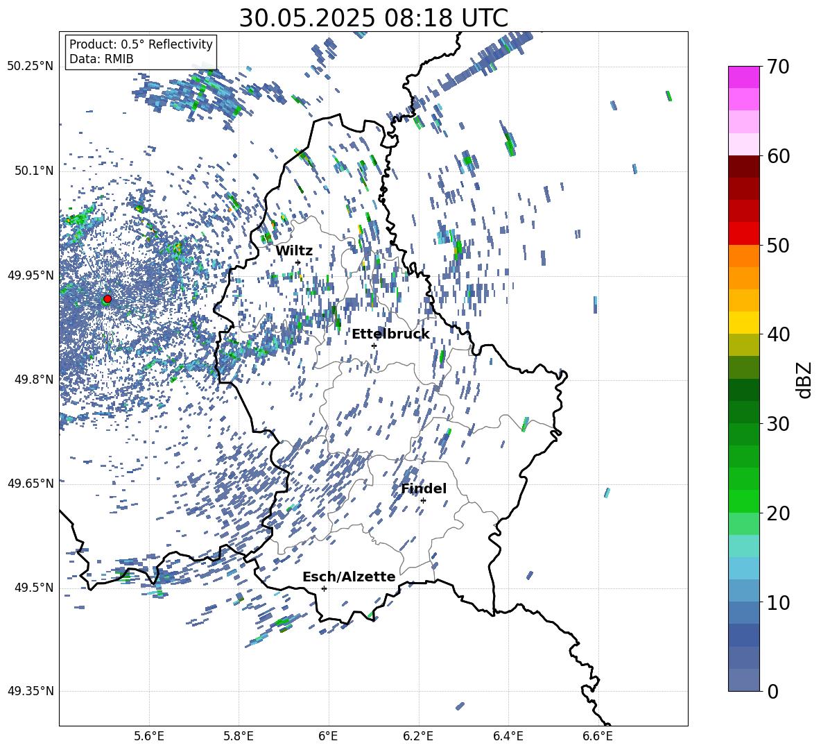This screenshot has width=821, height=750.
Task: Click the 30 value on colorbar
Action: coord(778,424)
